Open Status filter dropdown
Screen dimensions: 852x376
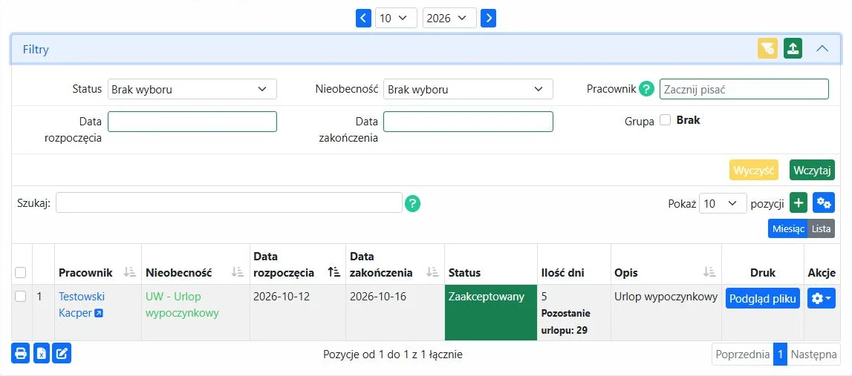click(x=192, y=89)
